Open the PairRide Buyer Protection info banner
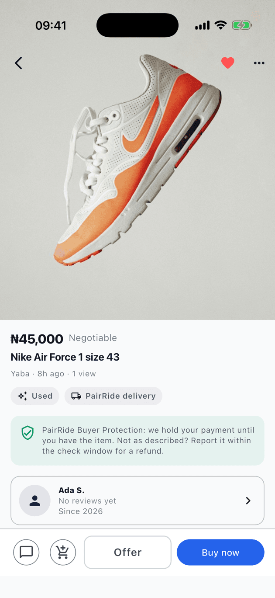This screenshot has width=275, height=598. tap(137, 441)
